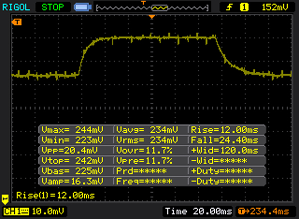The image size is (299, 219).
Task: Click the CH1 coupling badge
Action: [16, 212]
